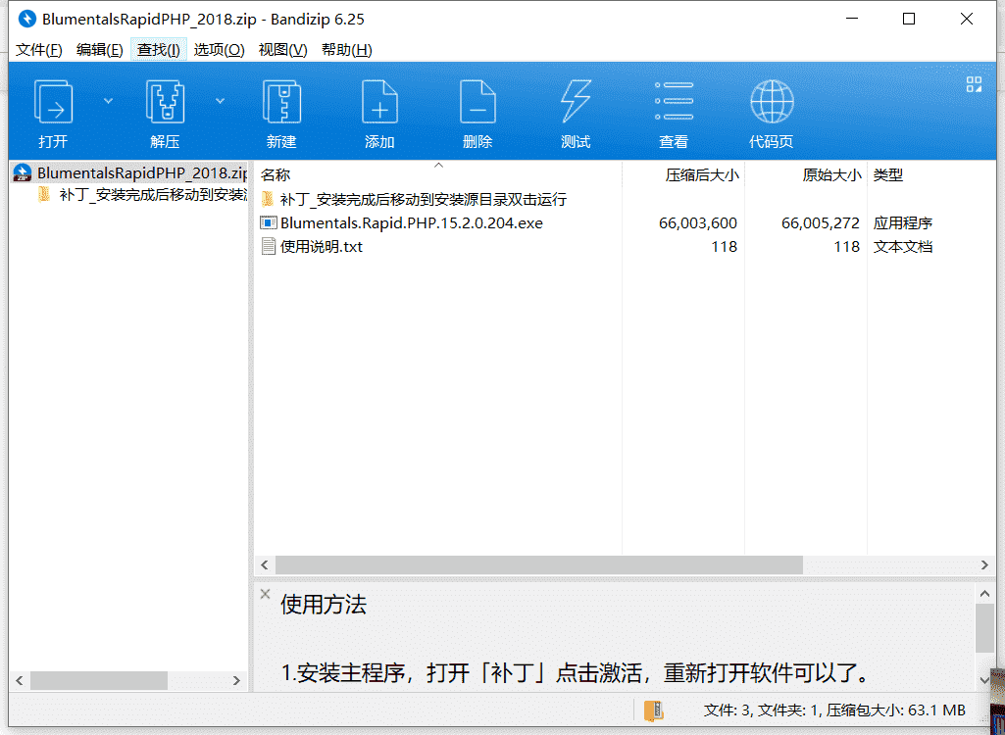This screenshot has width=1005, height=735.
Task: Click the tree pane horizontal scrollbar thumb
Action: click(x=99, y=680)
